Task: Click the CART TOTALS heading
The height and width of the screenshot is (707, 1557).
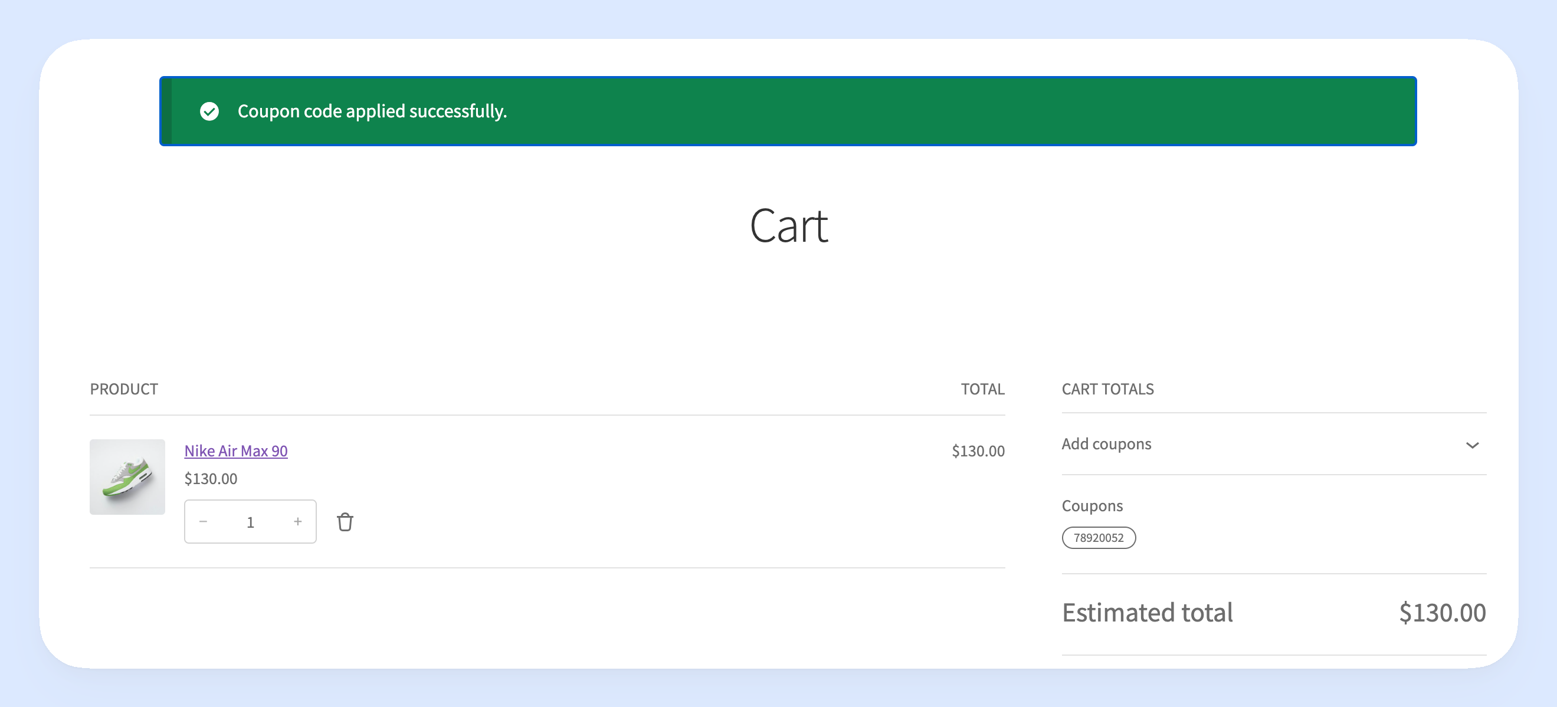Action: (1108, 389)
